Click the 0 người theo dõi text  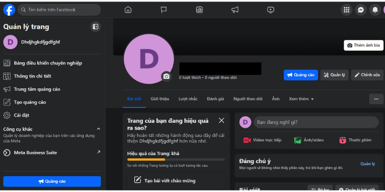(x=221, y=78)
